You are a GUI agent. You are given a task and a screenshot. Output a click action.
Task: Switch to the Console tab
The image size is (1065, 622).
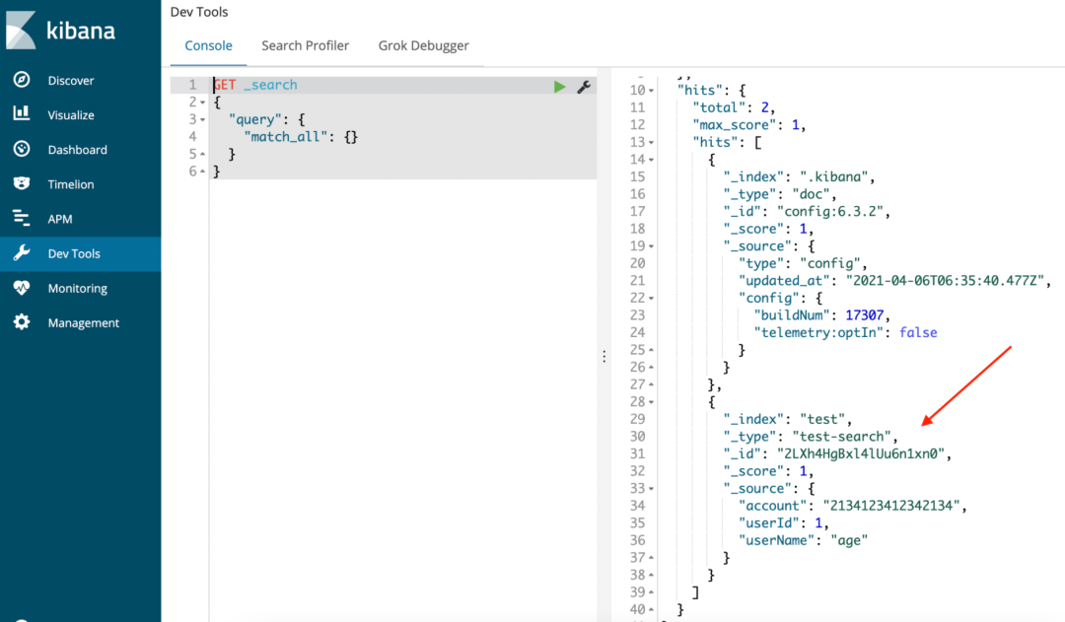pyautogui.click(x=208, y=45)
